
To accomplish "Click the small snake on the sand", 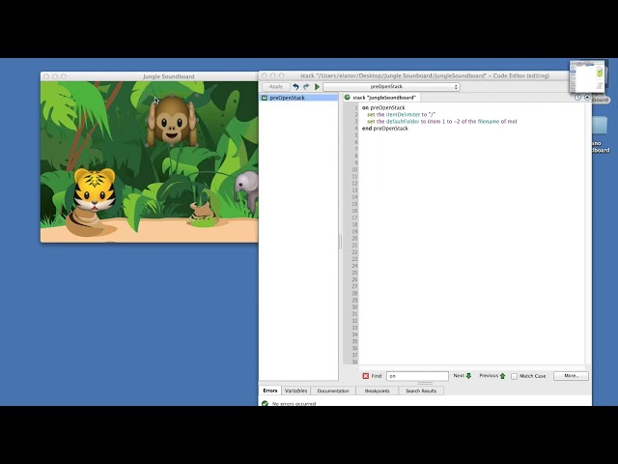I will tap(204, 216).
